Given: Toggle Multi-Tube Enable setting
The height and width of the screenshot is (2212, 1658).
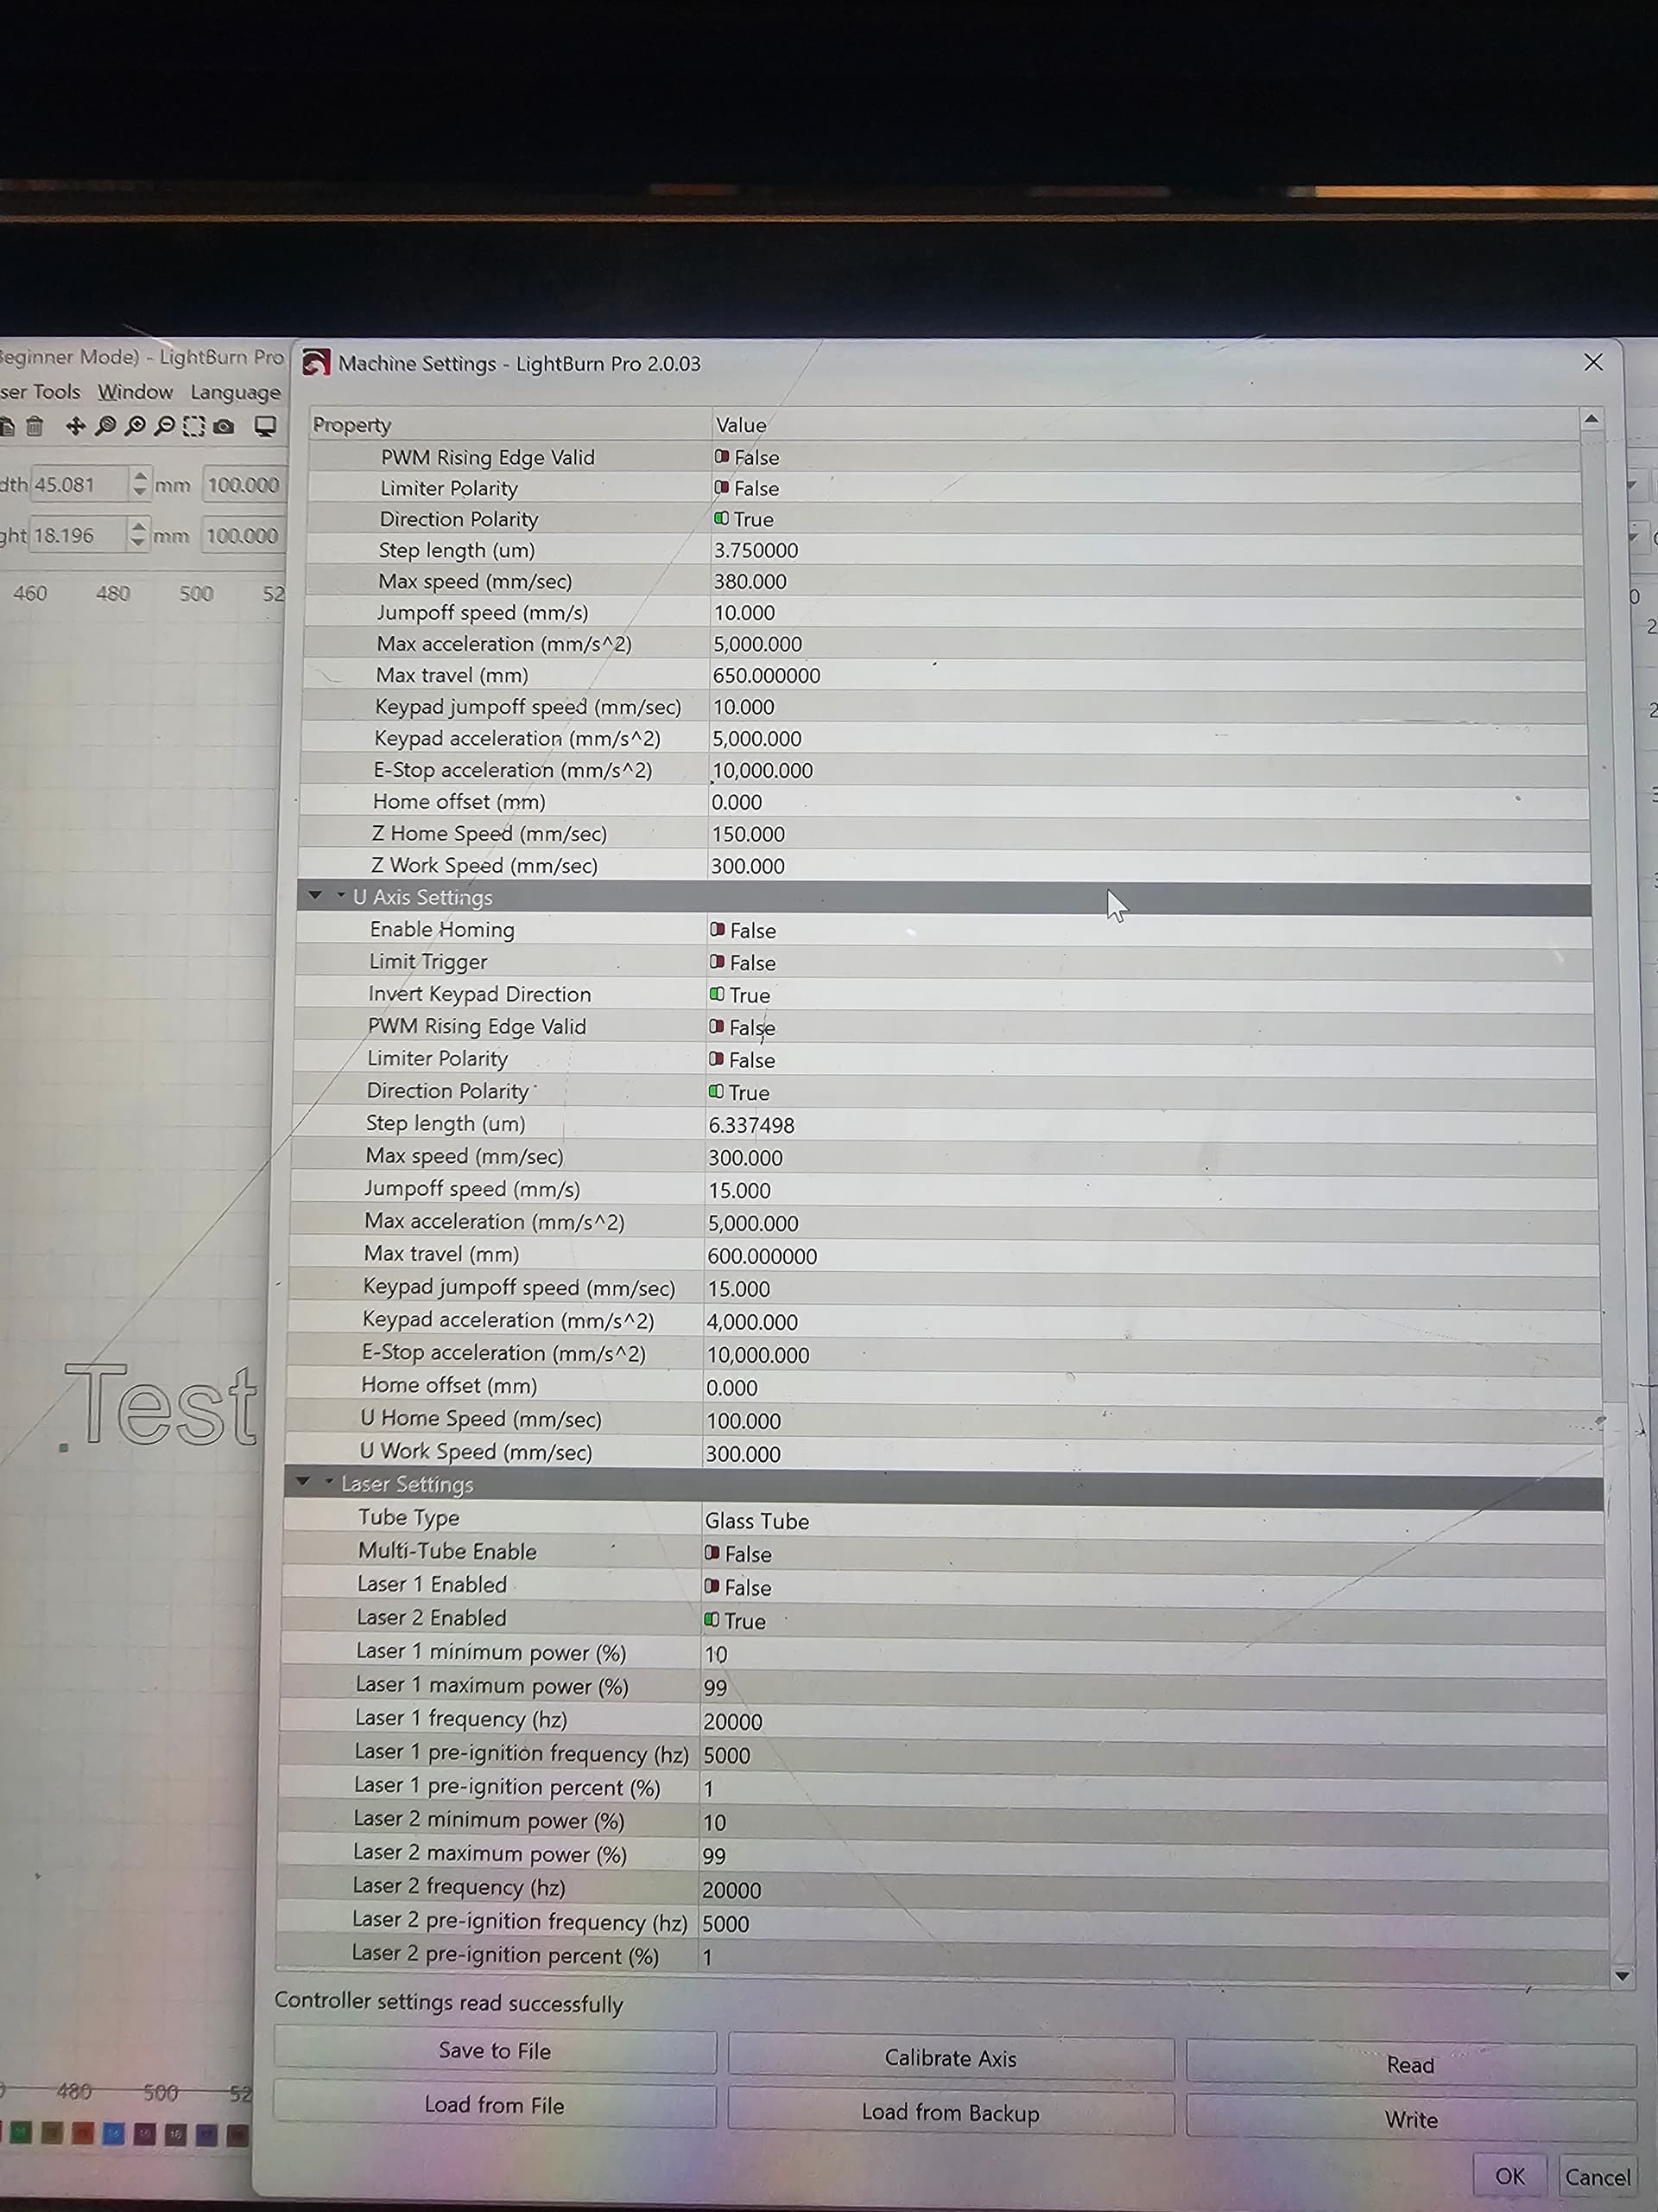Looking at the screenshot, I should pos(712,1553).
